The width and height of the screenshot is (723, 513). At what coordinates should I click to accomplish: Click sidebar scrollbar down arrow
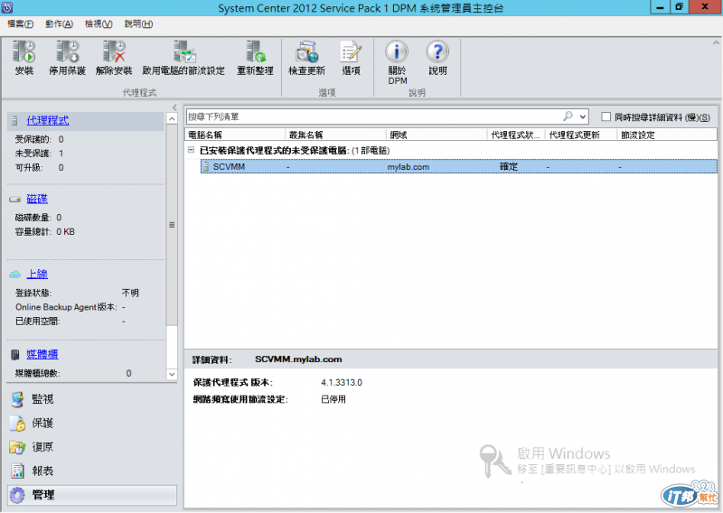[172, 374]
